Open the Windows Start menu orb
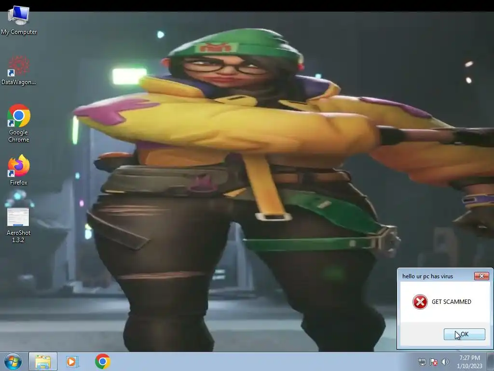The width and height of the screenshot is (494, 371). click(13, 361)
